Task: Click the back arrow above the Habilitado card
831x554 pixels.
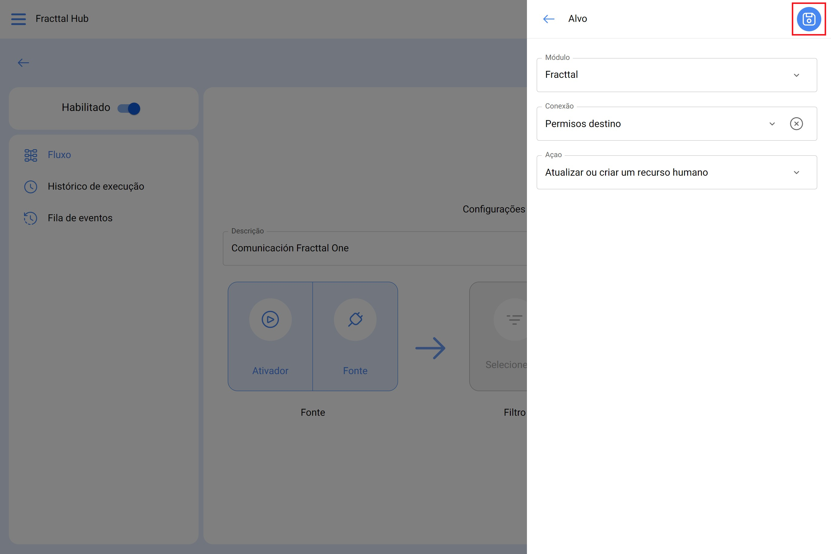Action: 23,63
